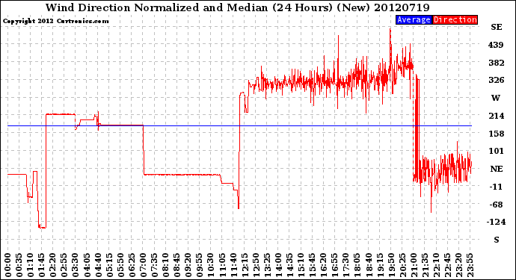Click the 06:25 time label
Image resolution: width=516 pixels, height=280 pixels.
point(132,265)
